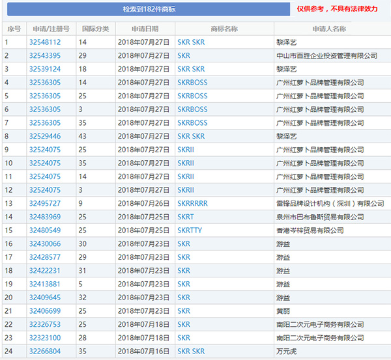The image size is (391, 360).
Task: Open registration number 32430066 link
Action: coord(45,243)
